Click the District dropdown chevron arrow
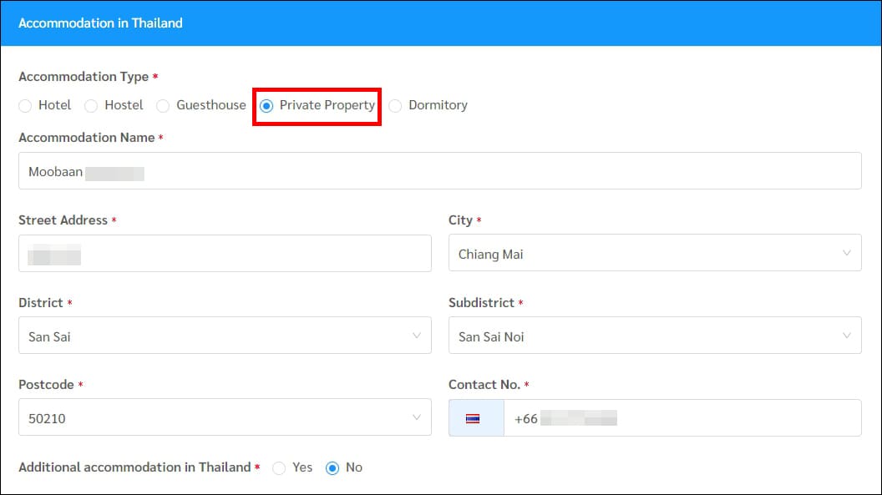The width and height of the screenshot is (882, 495). [417, 336]
